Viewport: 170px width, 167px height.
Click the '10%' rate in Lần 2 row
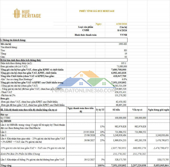102,132
